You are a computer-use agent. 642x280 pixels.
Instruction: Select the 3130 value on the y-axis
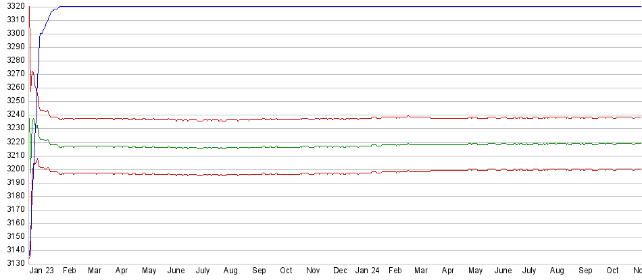(16, 263)
